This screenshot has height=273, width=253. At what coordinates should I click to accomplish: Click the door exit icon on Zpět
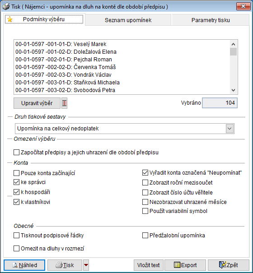pyautogui.click(x=222, y=264)
